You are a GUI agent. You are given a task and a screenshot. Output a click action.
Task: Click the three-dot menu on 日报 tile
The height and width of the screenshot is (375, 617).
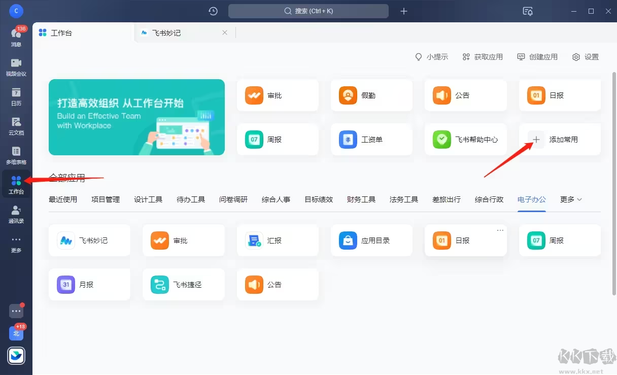pos(500,230)
